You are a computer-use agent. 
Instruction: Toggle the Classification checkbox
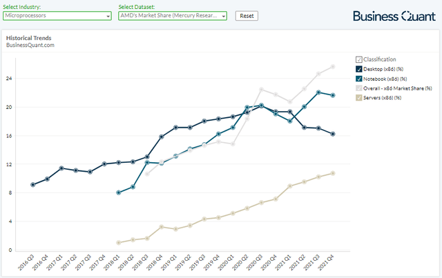tap(358, 59)
